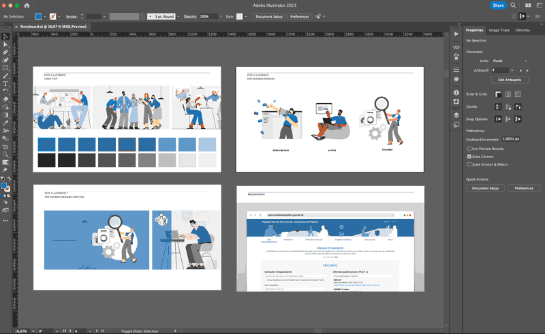The width and height of the screenshot is (545, 334).
Task: Click Preferences under Quick Actions
Action: (x=524, y=188)
